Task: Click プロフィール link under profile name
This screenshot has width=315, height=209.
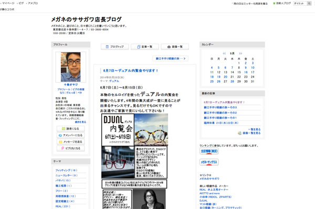Action: coord(64,90)
